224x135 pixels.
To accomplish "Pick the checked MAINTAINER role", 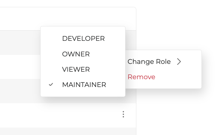I will click(x=84, y=85).
